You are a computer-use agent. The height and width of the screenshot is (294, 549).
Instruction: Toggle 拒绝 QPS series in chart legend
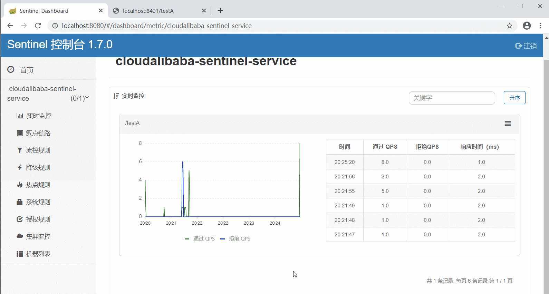pos(235,238)
